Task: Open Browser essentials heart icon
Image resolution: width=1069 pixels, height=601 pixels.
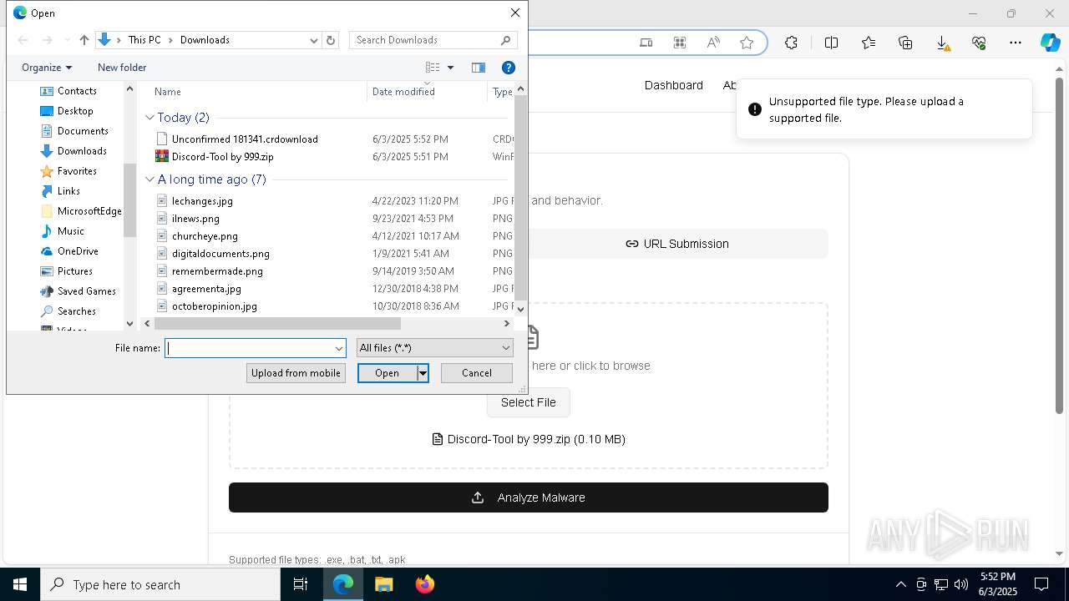Action: pos(979,43)
